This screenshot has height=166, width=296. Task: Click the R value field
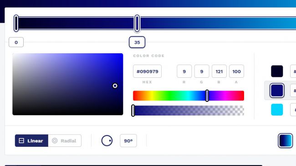point(184,71)
